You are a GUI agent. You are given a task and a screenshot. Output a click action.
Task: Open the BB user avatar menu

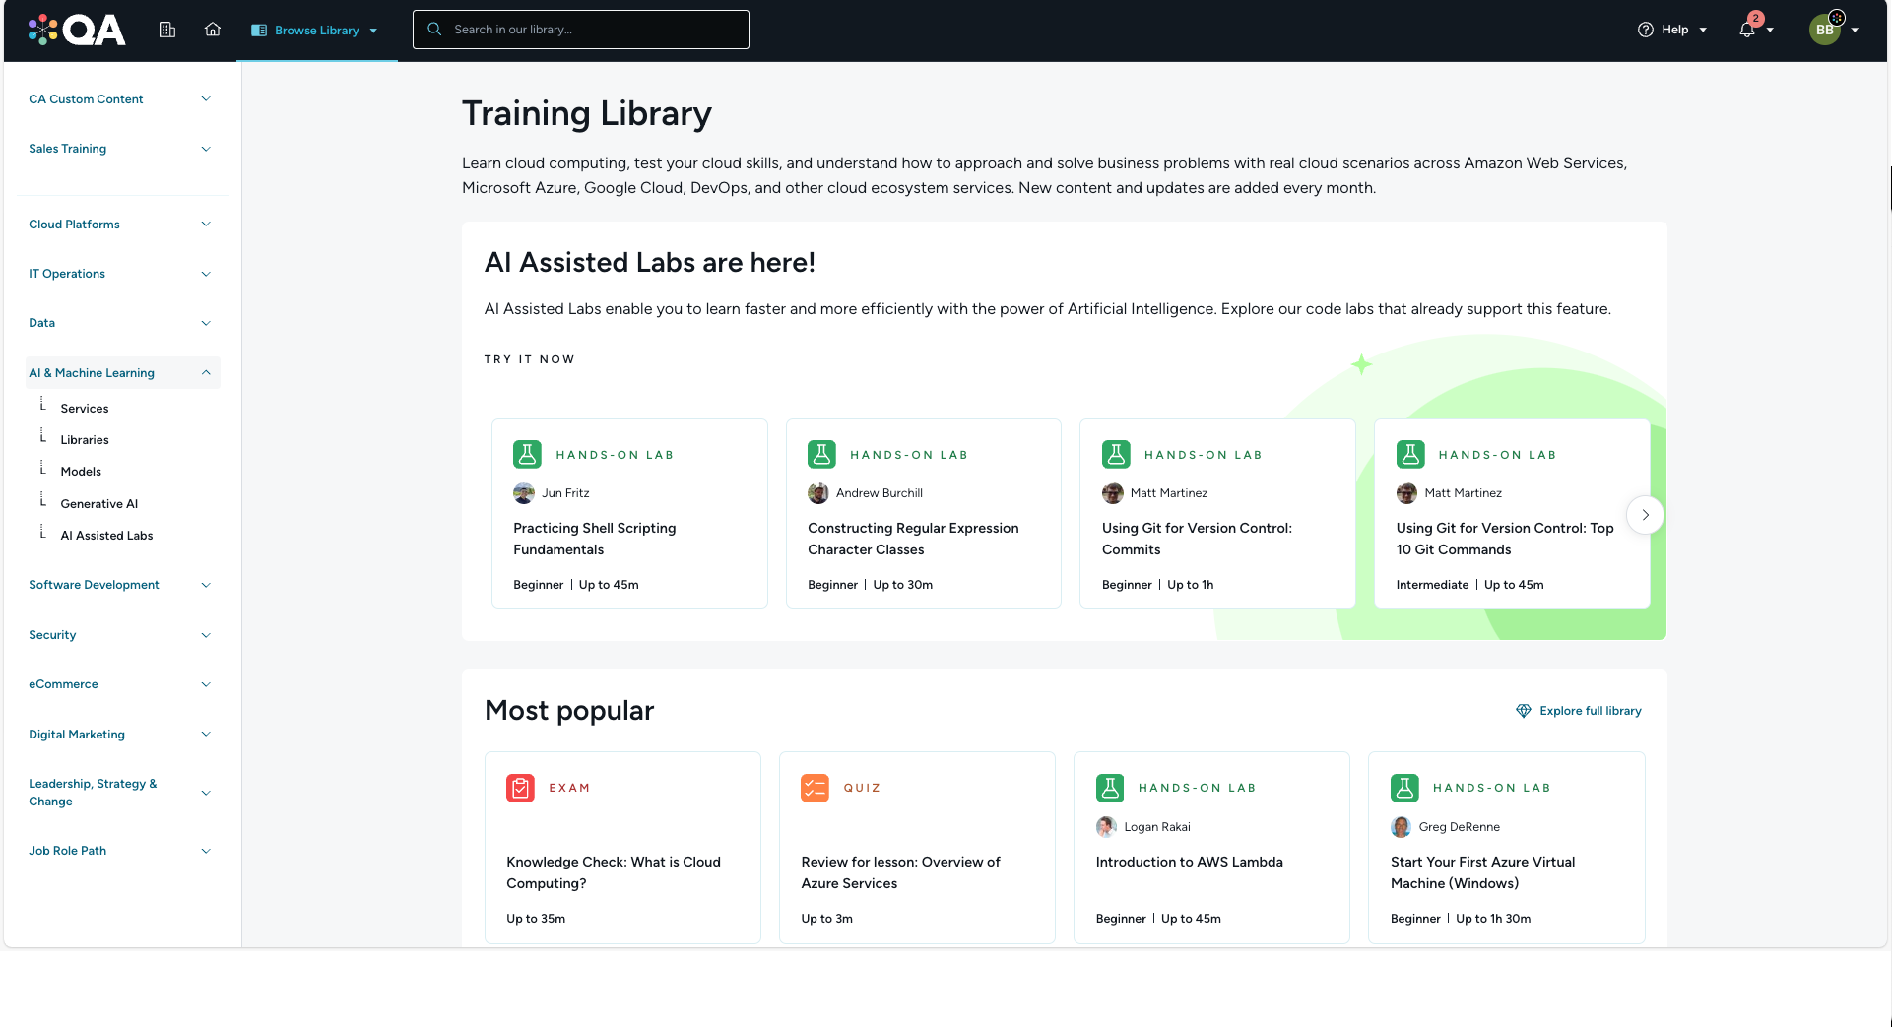[x=1825, y=30]
